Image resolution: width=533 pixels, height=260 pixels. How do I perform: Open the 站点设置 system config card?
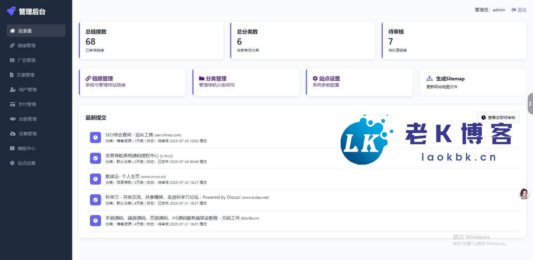359,82
